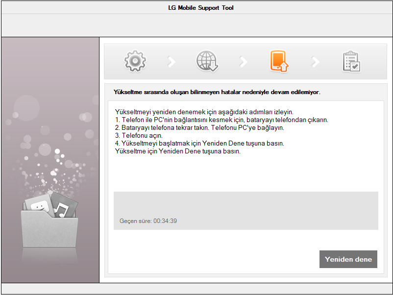The image size is (393, 295).
Task: Click the globe download step icon
Action: pyautogui.click(x=207, y=61)
